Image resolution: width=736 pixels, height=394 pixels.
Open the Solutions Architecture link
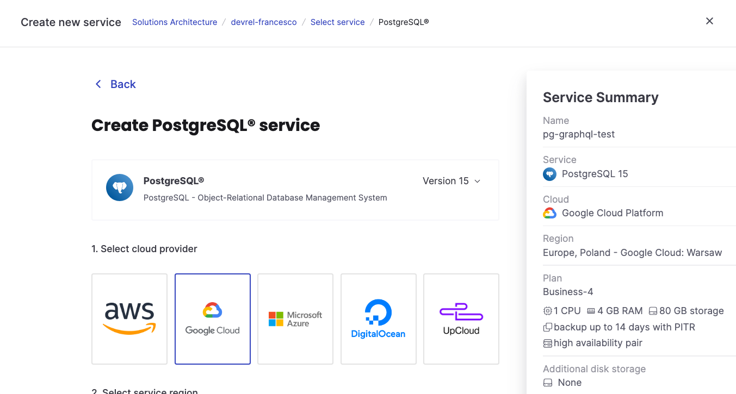(175, 22)
